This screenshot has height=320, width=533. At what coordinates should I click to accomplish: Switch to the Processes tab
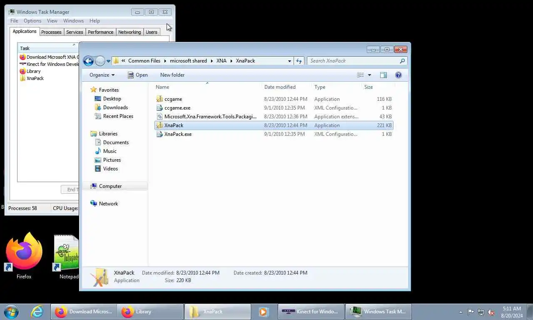(51, 32)
